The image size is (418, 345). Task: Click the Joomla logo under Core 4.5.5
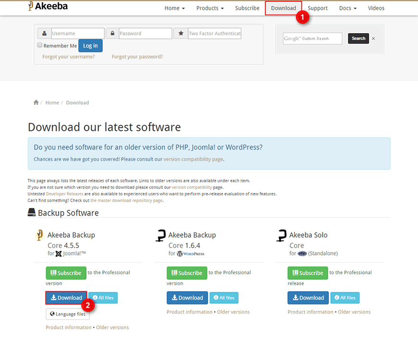[59, 254]
